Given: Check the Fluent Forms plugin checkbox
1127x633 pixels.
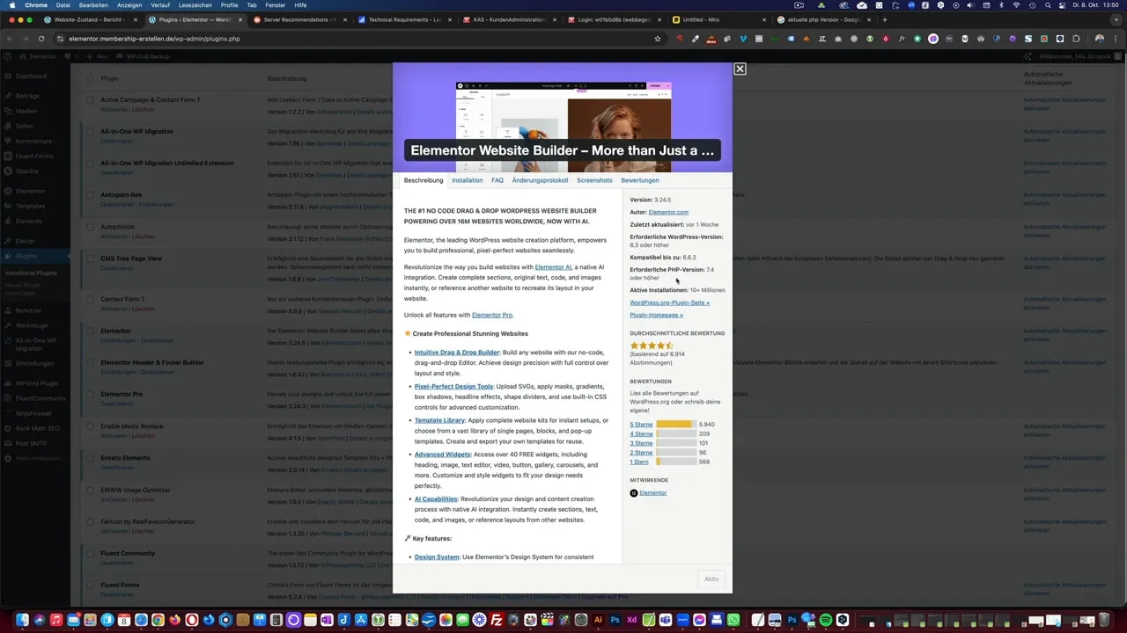Looking at the screenshot, I should [x=90, y=585].
